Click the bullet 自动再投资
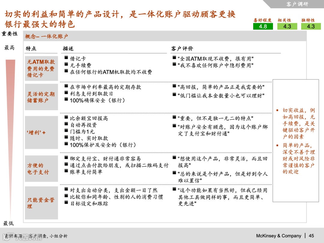The width and height of the screenshot is (324, 243). point(83,125)
